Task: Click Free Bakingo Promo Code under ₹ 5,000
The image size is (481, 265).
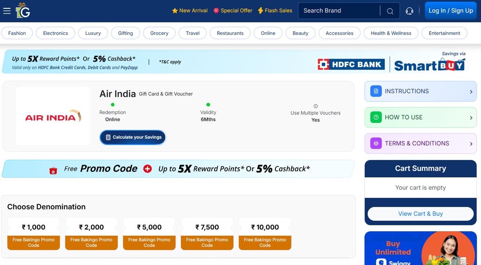Action: pos(149,243)
